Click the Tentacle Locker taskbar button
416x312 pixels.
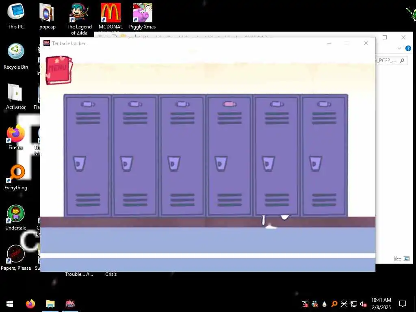click(x=70, y=304)
